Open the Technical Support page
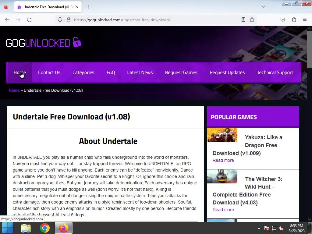The height and width of the screenshot is (234, 312). click(275, 73)
